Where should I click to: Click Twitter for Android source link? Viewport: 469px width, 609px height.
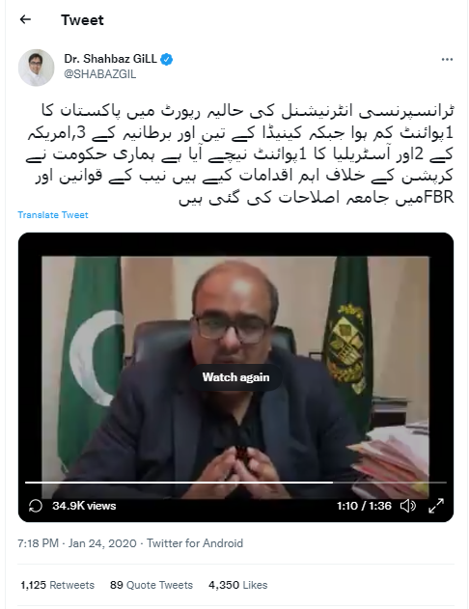tap(195, 543)
